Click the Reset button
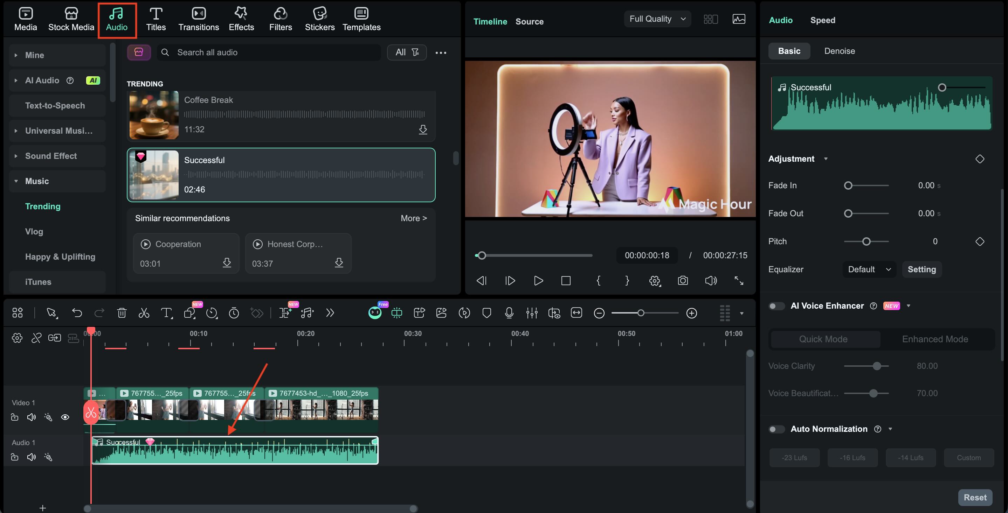The image size is (1008, 513). [975, 497]
